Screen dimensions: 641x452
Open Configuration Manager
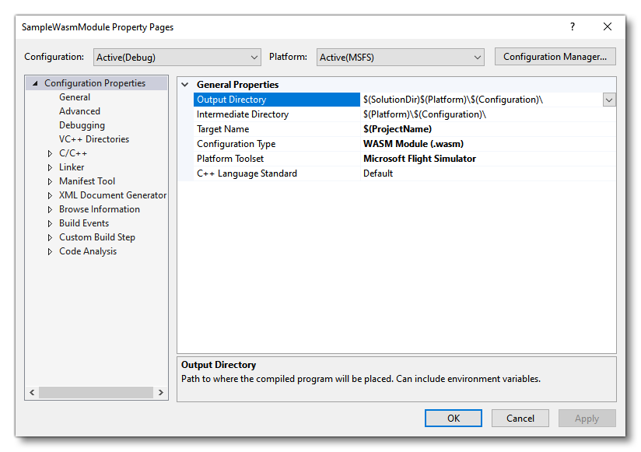point(555,56)
